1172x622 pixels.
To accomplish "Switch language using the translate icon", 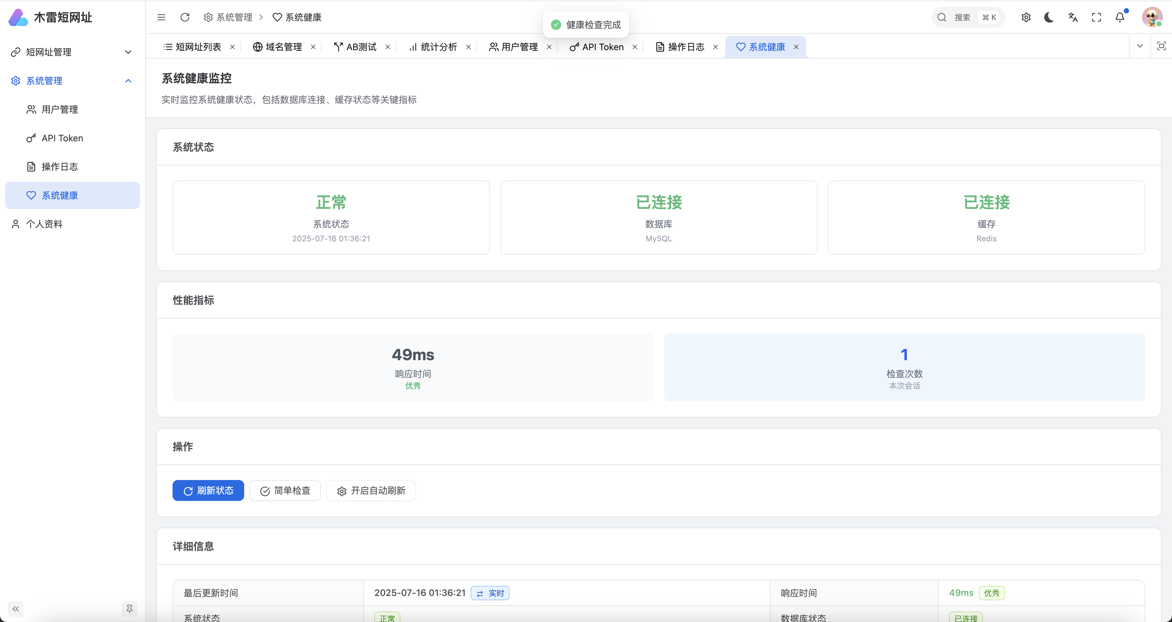I will pos(1073,17).
